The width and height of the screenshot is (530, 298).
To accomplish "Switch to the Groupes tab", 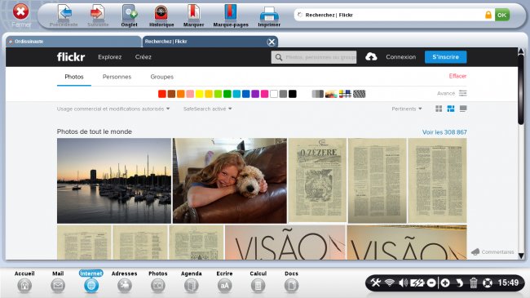I will click(x=162, y=77).
